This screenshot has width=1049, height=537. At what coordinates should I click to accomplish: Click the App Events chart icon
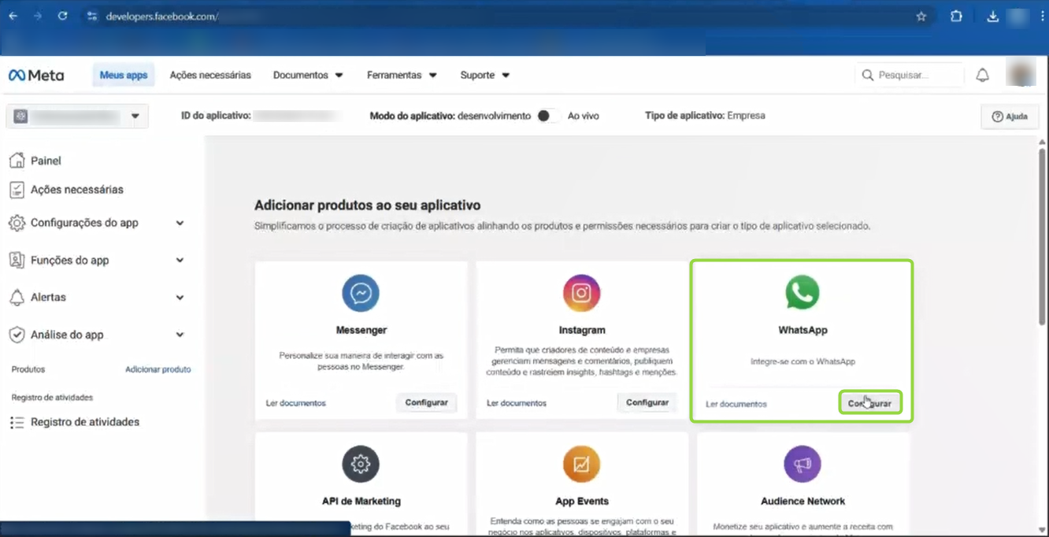[581, 465]
